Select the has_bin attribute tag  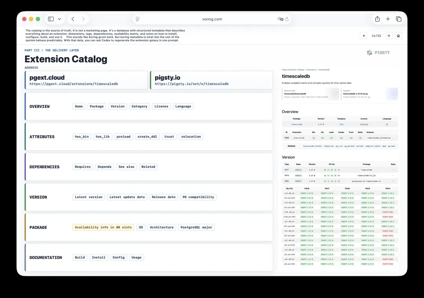[x=82, y=137]
